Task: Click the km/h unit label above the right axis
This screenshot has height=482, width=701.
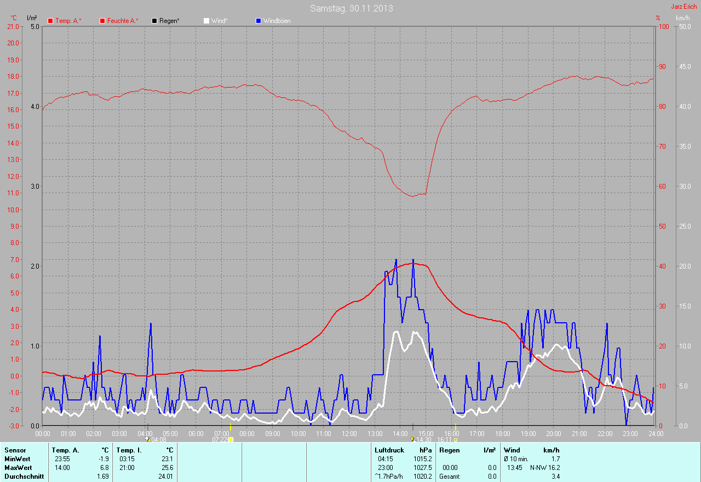Action: (x=683, y=18)
